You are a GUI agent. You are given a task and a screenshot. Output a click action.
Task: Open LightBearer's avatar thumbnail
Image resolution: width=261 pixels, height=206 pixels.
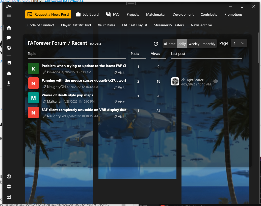coord(175,81)
